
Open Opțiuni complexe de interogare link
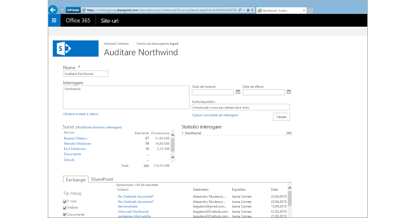[x=215, y=115]
